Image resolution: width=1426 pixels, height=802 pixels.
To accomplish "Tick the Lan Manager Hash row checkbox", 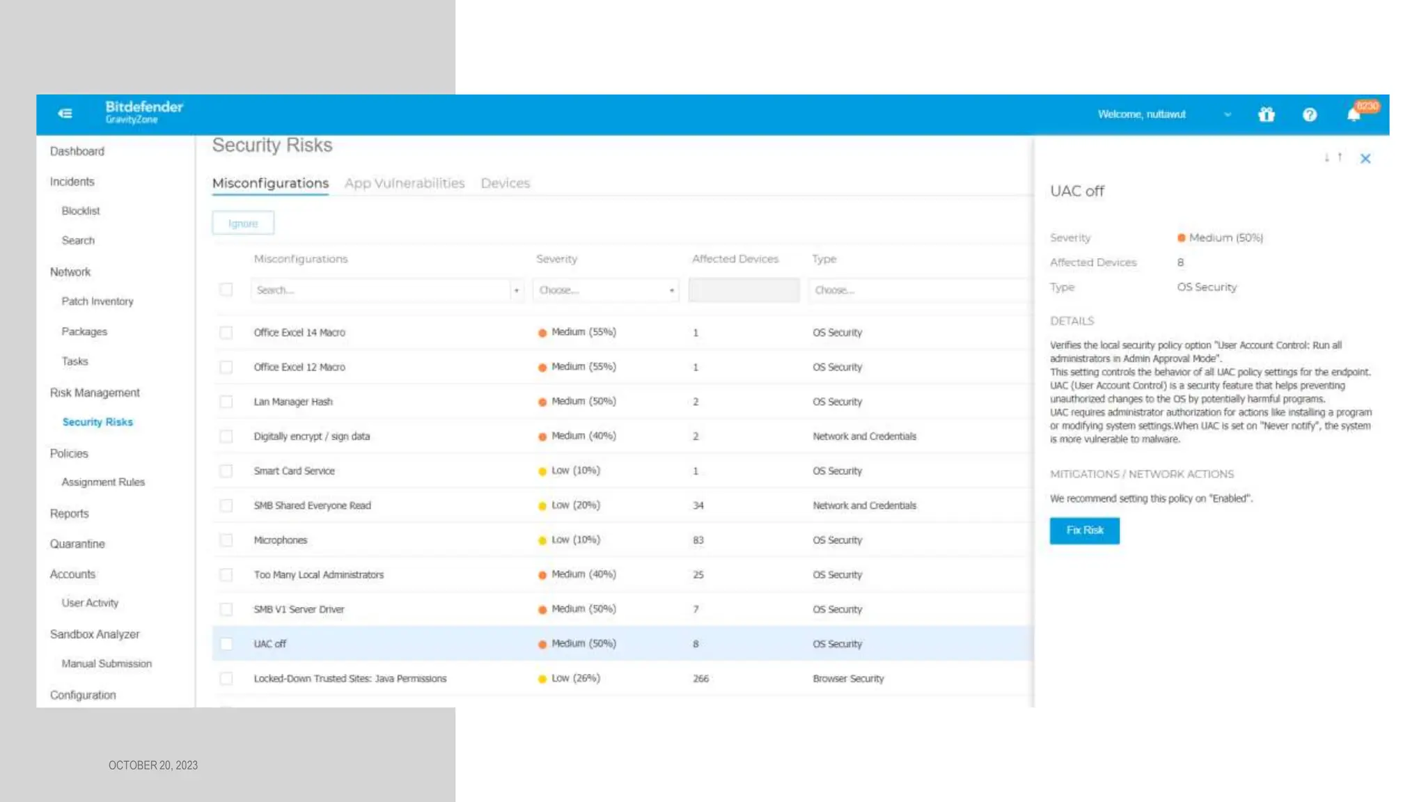I will point(226,402).
